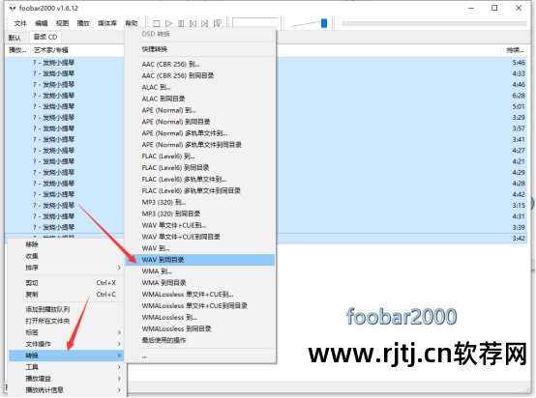The image size is (536, 398).
Task: Select 最后使用的操作 in convert submenu
Action: [200, 340]
